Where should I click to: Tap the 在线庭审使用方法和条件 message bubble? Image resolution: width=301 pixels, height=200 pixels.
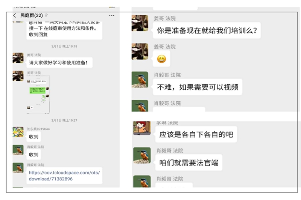click(64, 31)
